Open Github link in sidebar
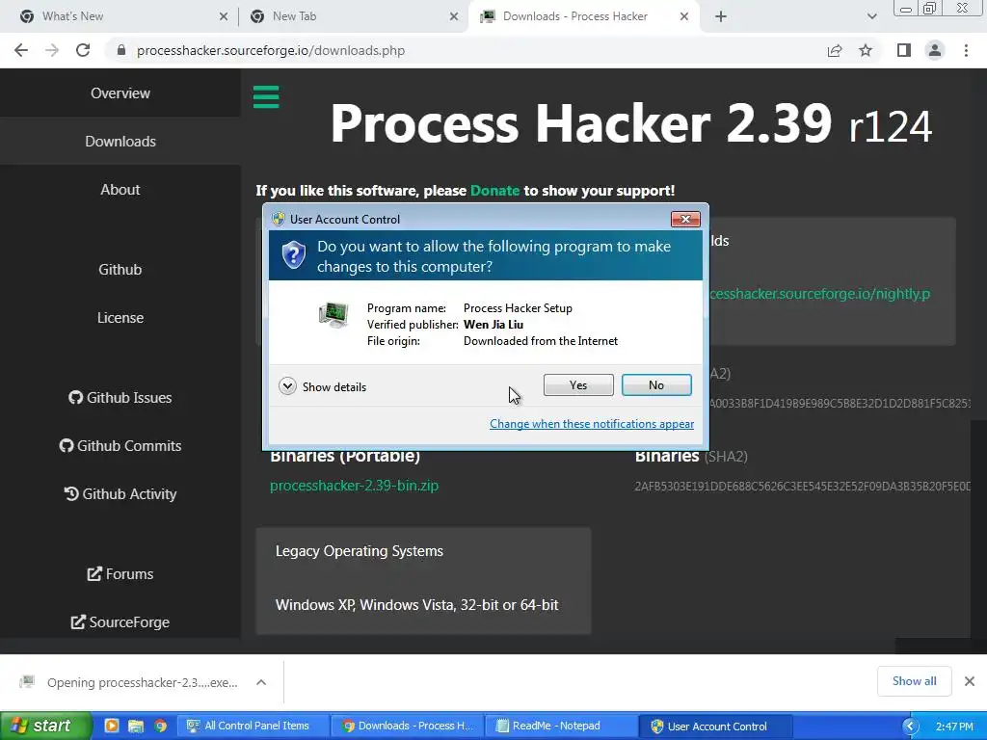The width and height of the screenshot is (987, 740). (x=120, y=270)
